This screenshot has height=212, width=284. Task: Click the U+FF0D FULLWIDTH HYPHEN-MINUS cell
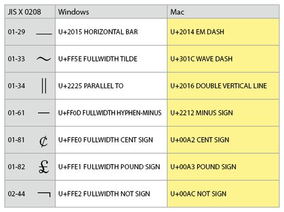(111, 113)
